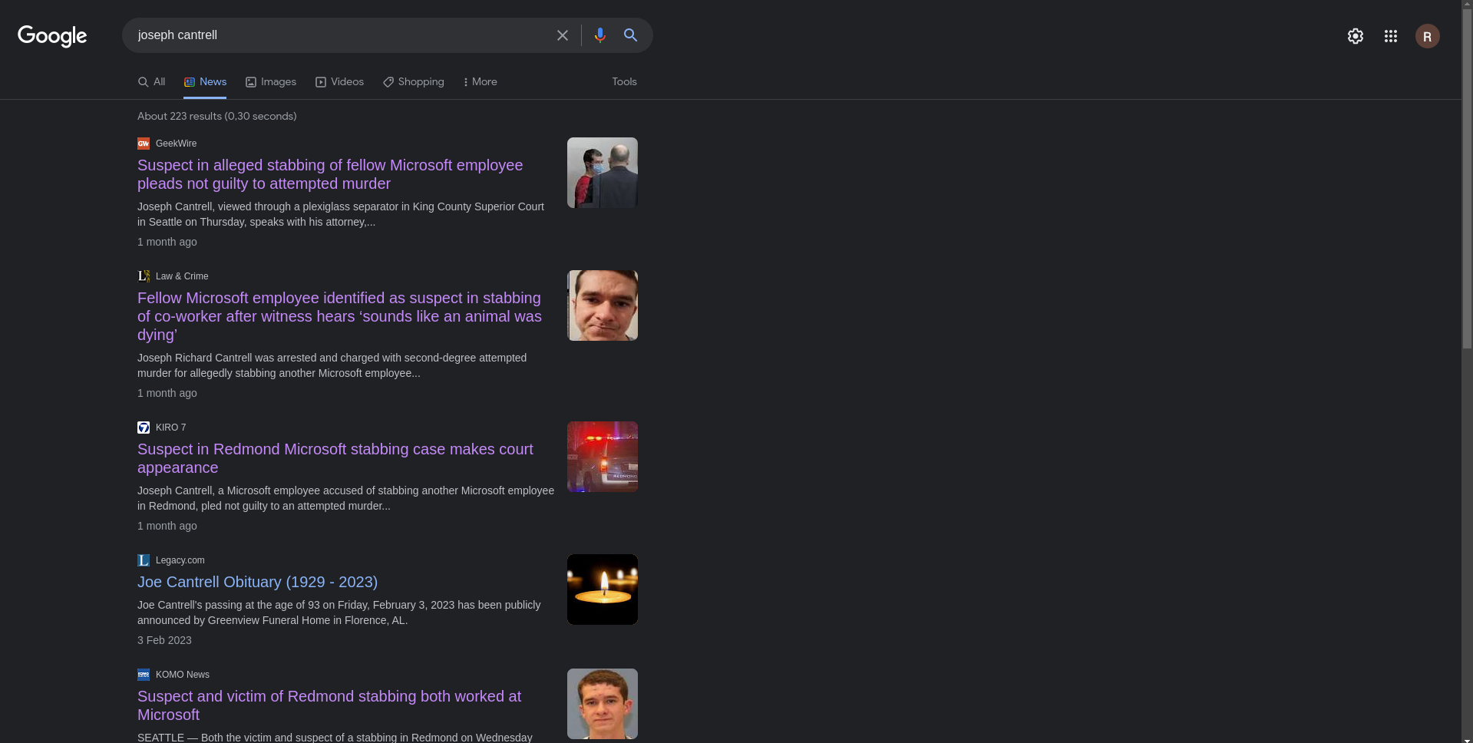The height and width of the screenshot is (743, 1473).
Task: Open KIRO 7 article on court appearance
Action: [x=335, y=458]
